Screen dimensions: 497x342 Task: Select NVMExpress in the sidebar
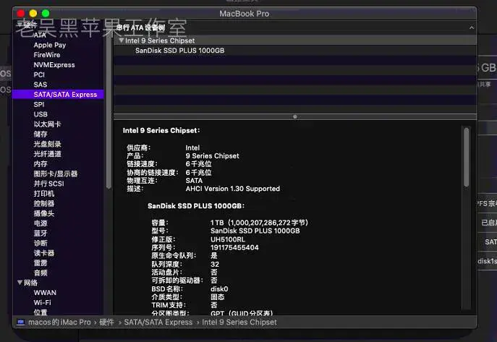point(54,64)
